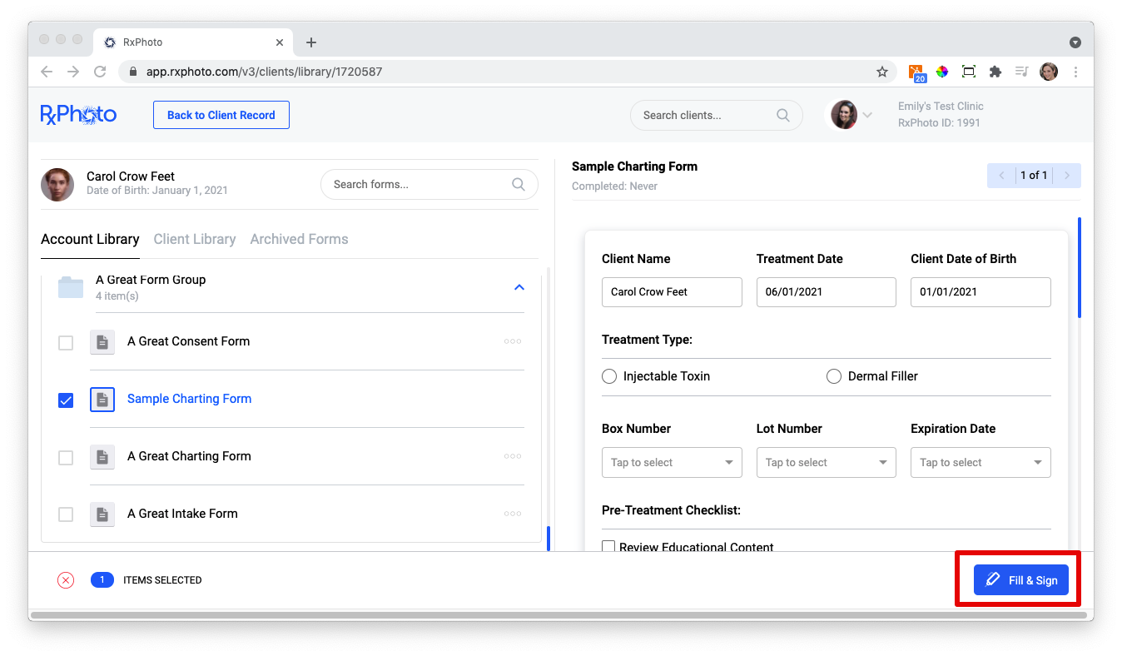Screen dimensions: 1122x656
Task: Open the browser extensions puzzle icon
Action: point(995,72)
